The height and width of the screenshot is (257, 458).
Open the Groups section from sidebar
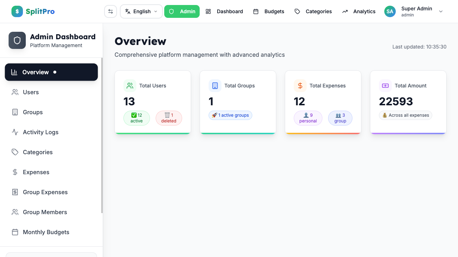(x=33, y=112)
